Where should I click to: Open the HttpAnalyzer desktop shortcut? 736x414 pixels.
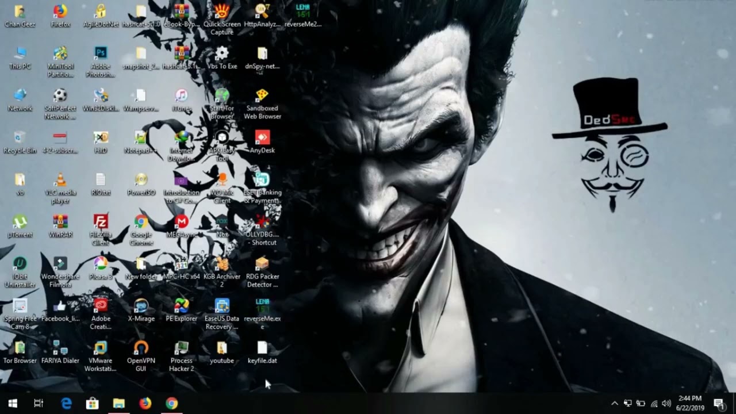click(262, 16)
